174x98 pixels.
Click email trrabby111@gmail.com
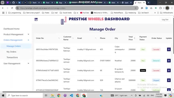point(86,50)
